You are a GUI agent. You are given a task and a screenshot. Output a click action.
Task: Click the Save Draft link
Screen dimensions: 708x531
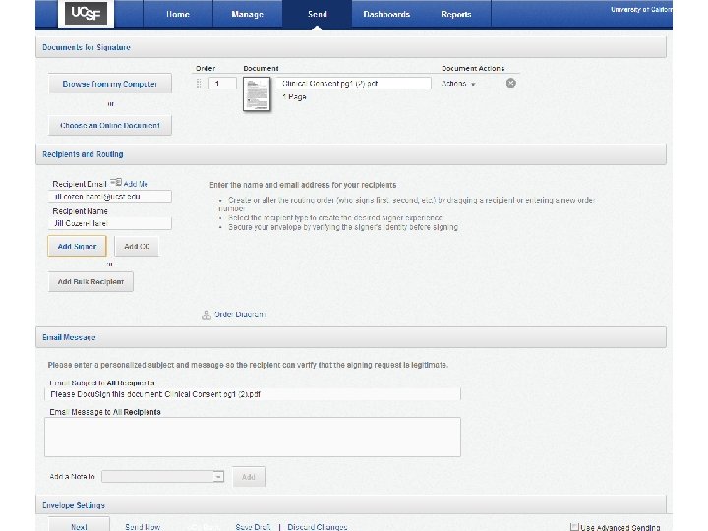pos(253,527)
